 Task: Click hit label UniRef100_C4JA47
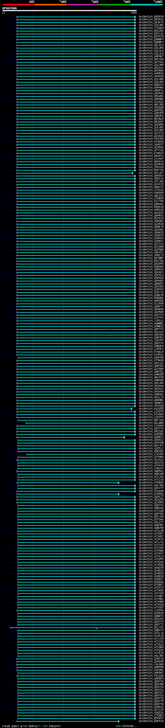click(151, 159)
